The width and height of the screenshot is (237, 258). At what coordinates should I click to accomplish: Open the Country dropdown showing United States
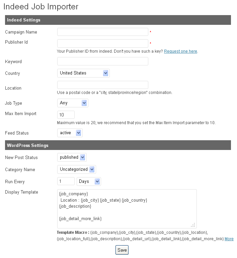[x=83, y=73]
